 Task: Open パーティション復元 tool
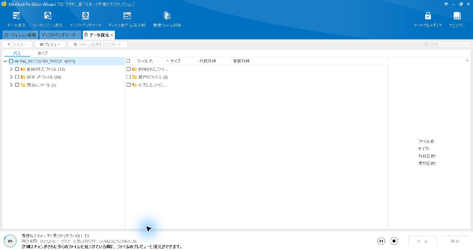48,19
